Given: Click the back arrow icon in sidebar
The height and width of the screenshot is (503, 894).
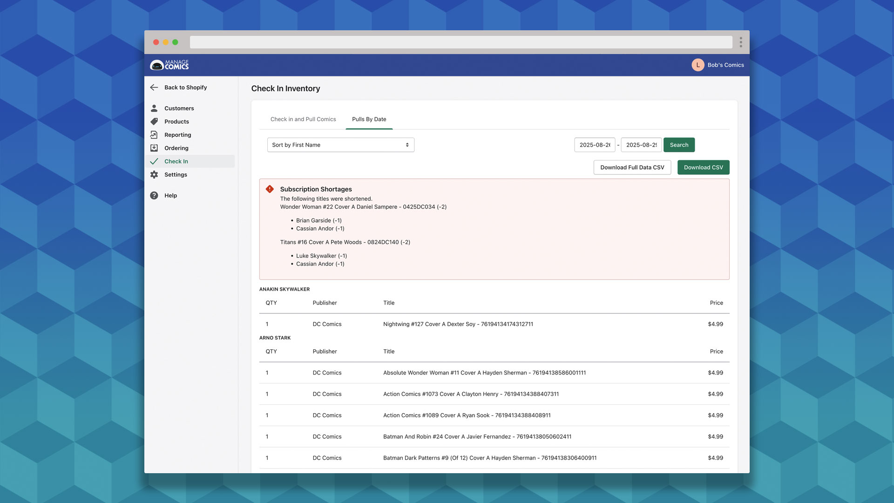Looking at the screenshot, I should [154, 88].
